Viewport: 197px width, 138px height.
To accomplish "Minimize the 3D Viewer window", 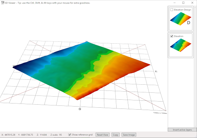I will point(174,3).
